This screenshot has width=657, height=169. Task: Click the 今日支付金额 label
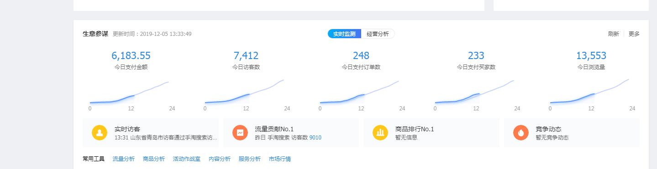[131, 67]
